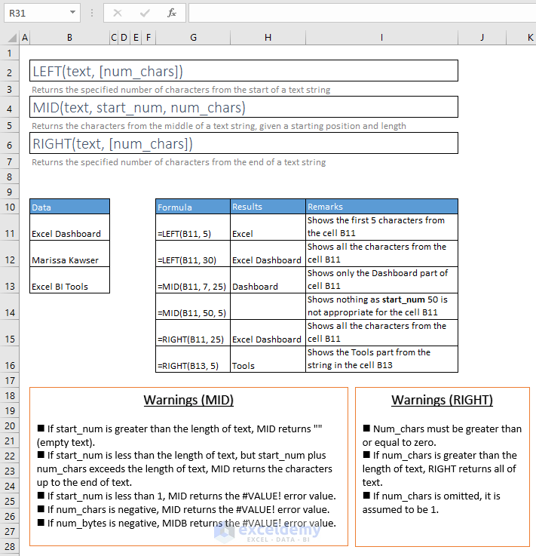The width and height of the screenshot is (536, 556).
Task: Click the description text in row 5
Action: point(219,126)
